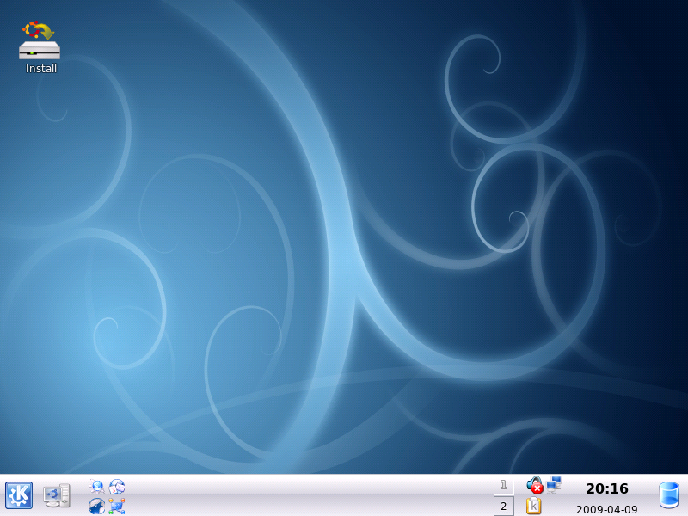The width and height of the screenshot is (688, 516).
Task: Open the network monitor tray icon
Action: tap(554, 485)
